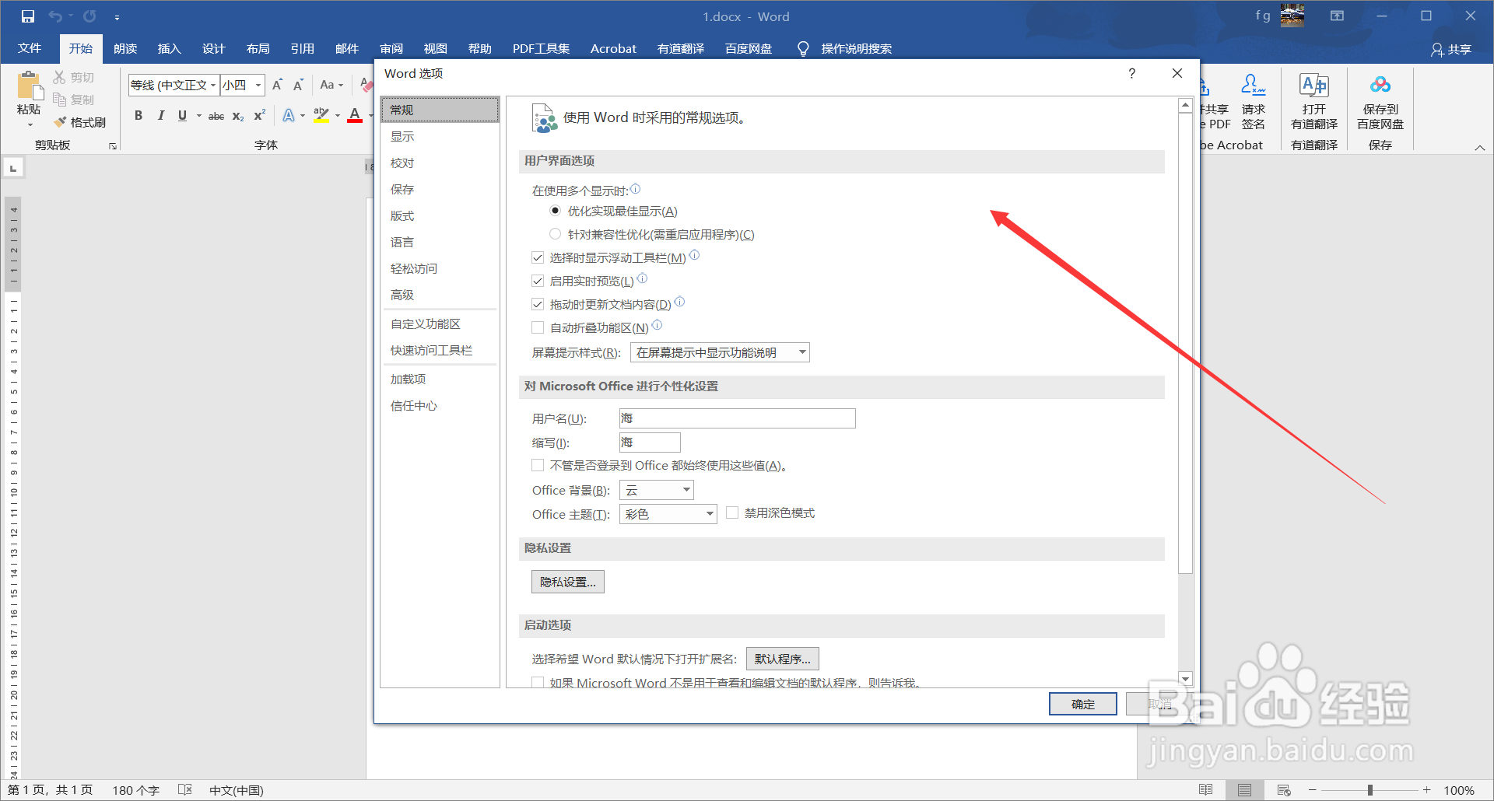
Task: Click the Copy icon in clipboard group
Action: click(59, 99)
